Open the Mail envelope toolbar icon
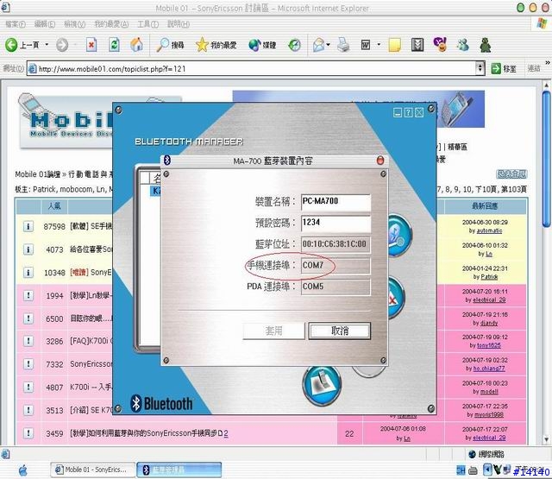This screenshot has height=479, width=552. pyautogui.click(x=319, y=45)
